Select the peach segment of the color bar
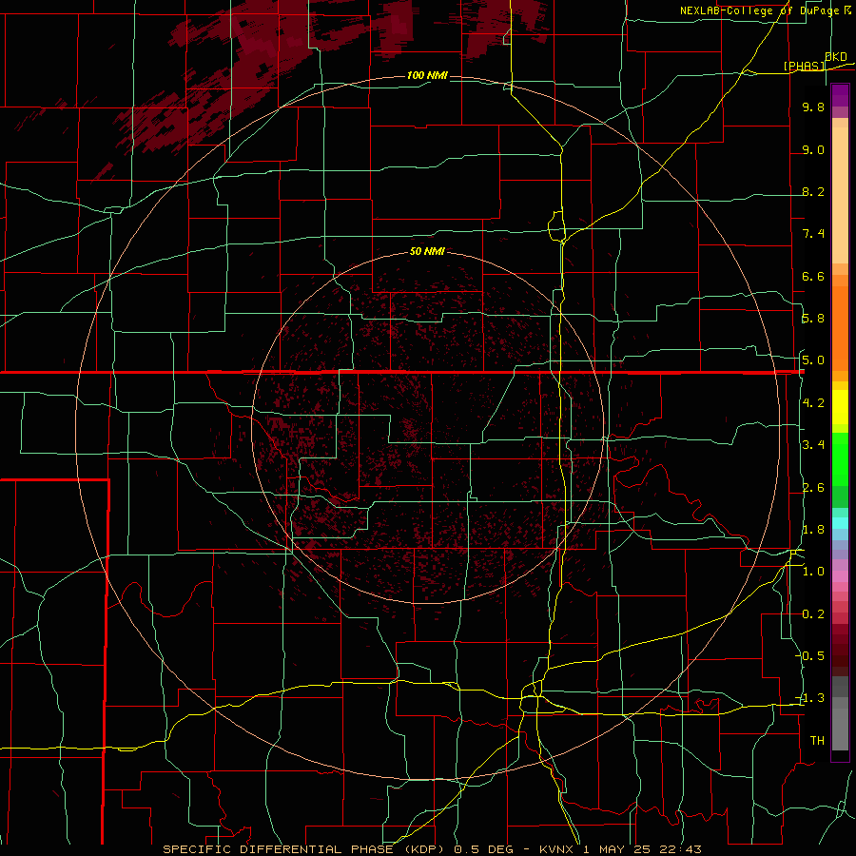 (x=840, y=195)
